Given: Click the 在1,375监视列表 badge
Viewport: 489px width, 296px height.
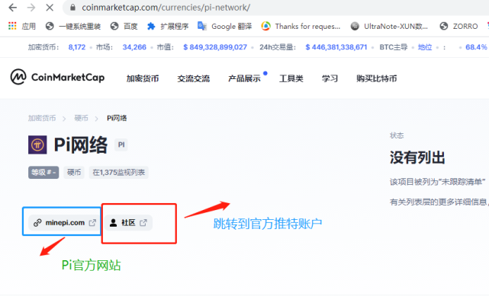Looking at the screenshot, I should (x=118, y=172).
